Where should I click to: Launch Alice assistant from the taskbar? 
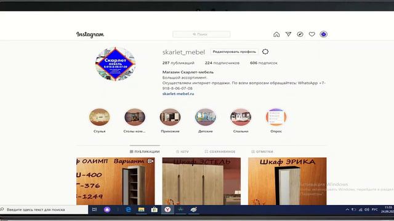pyautogui.click(x=107, y=210)
